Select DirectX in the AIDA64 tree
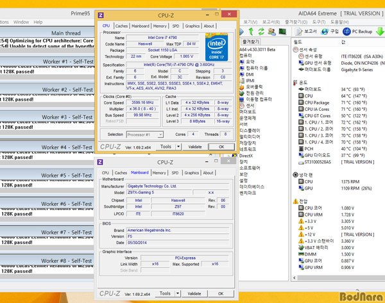Screen dimensions: 385x303 point(246,156)
